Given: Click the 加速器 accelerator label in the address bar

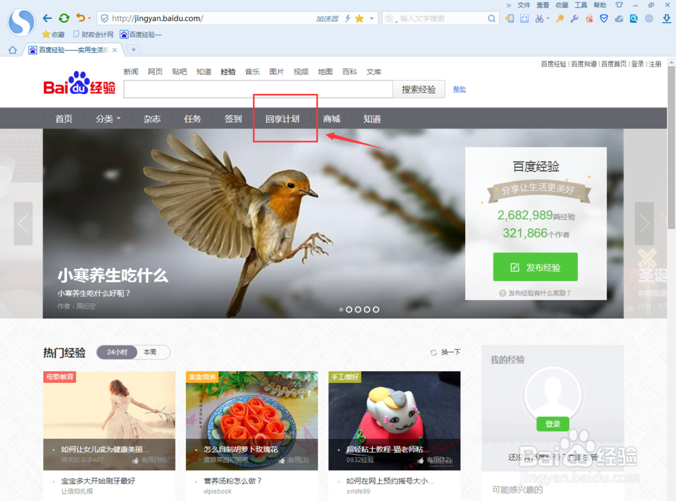Looking at the screenshot, I should (x=327, y=18).
